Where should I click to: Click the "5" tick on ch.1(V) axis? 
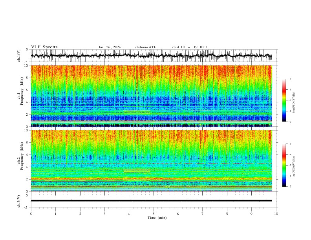click(27, 49)
